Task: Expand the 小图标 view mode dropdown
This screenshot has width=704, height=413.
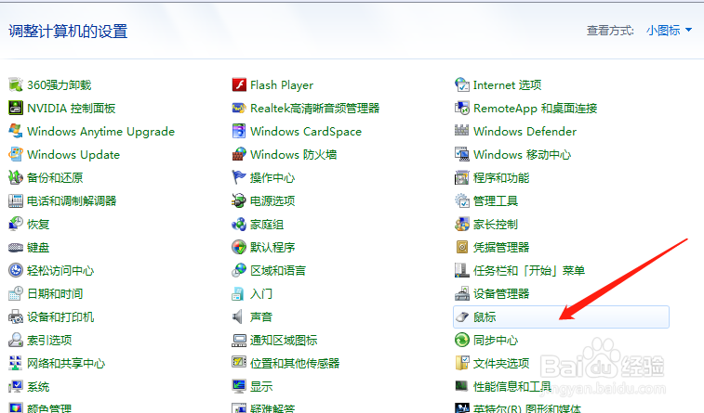Action: click(669, 31)
